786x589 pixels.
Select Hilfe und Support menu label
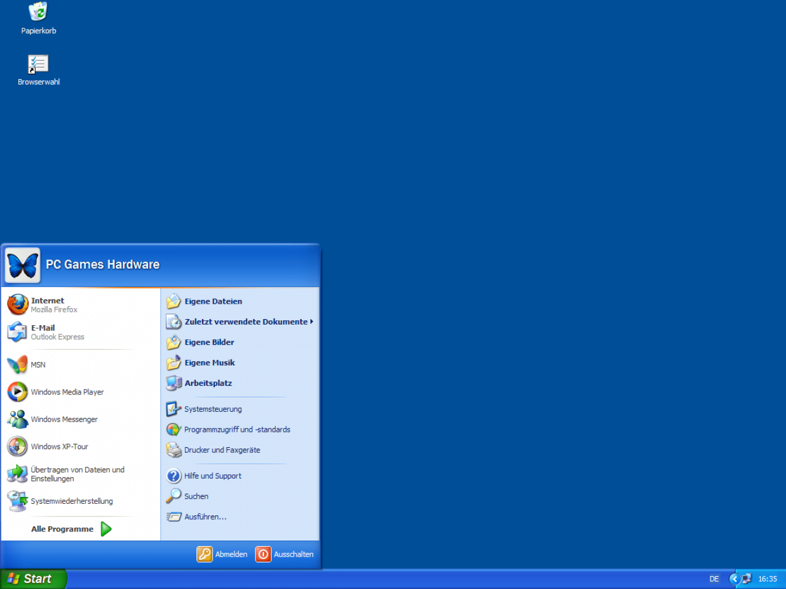coord(212,476)
